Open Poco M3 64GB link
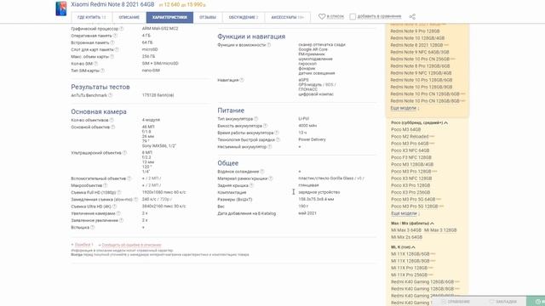The image size is (545, 306). [406, 129]
